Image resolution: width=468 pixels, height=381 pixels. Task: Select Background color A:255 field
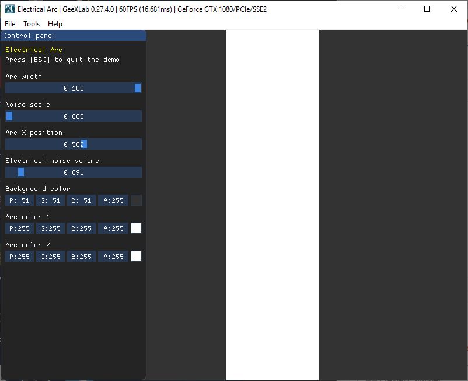[x=113, y=200]
